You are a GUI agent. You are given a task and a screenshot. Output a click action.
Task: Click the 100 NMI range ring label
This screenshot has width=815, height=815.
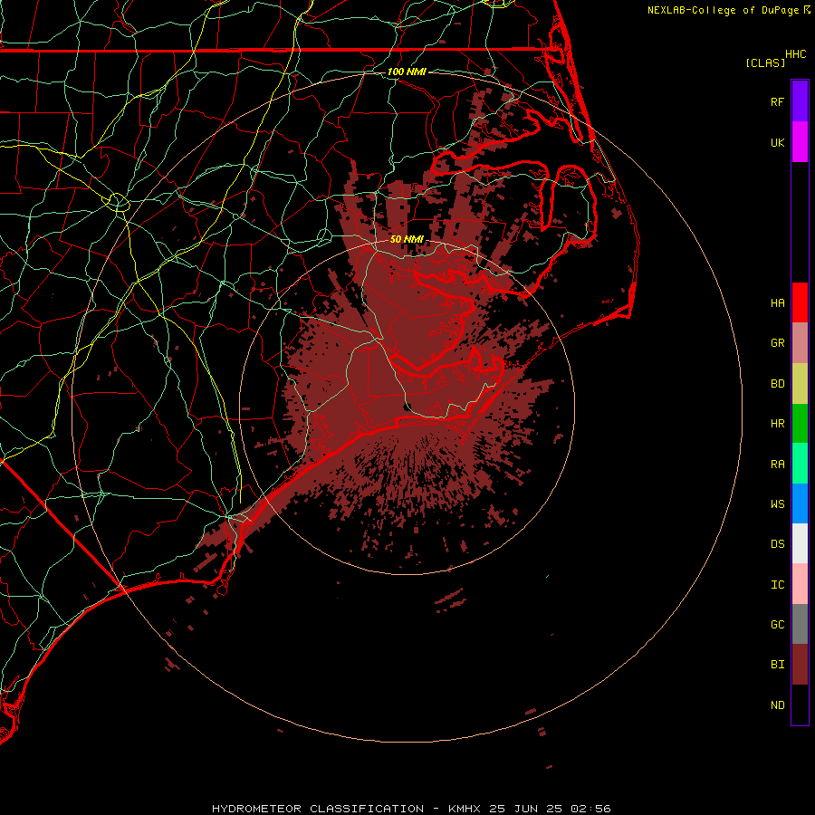(407, 72)
